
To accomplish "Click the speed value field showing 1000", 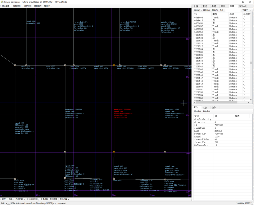I will coord(217,137).
